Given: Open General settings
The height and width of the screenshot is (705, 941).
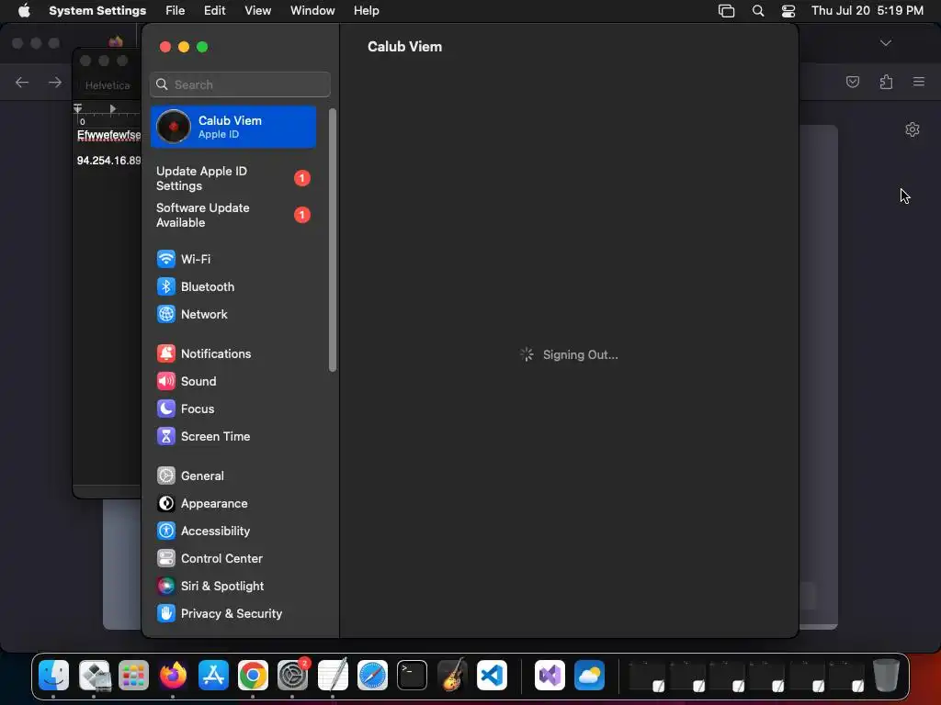Looking at the screenshot, I should click(232, 476).
